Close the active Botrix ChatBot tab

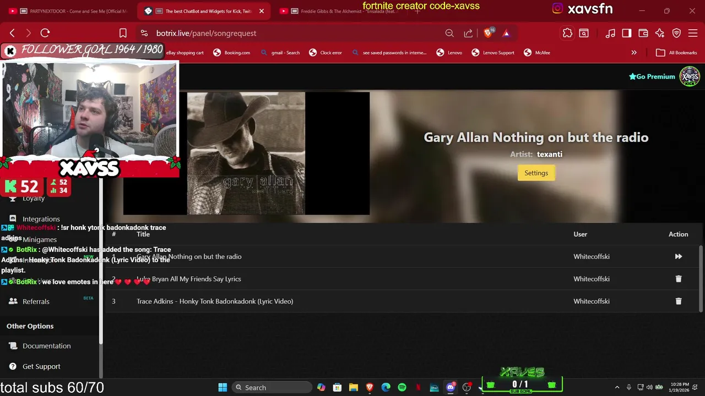tap(262, 11)
